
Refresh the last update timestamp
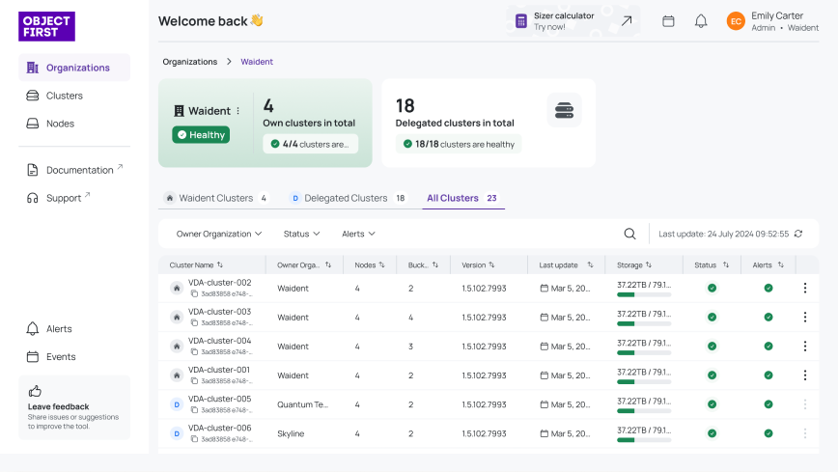(798, 234)
